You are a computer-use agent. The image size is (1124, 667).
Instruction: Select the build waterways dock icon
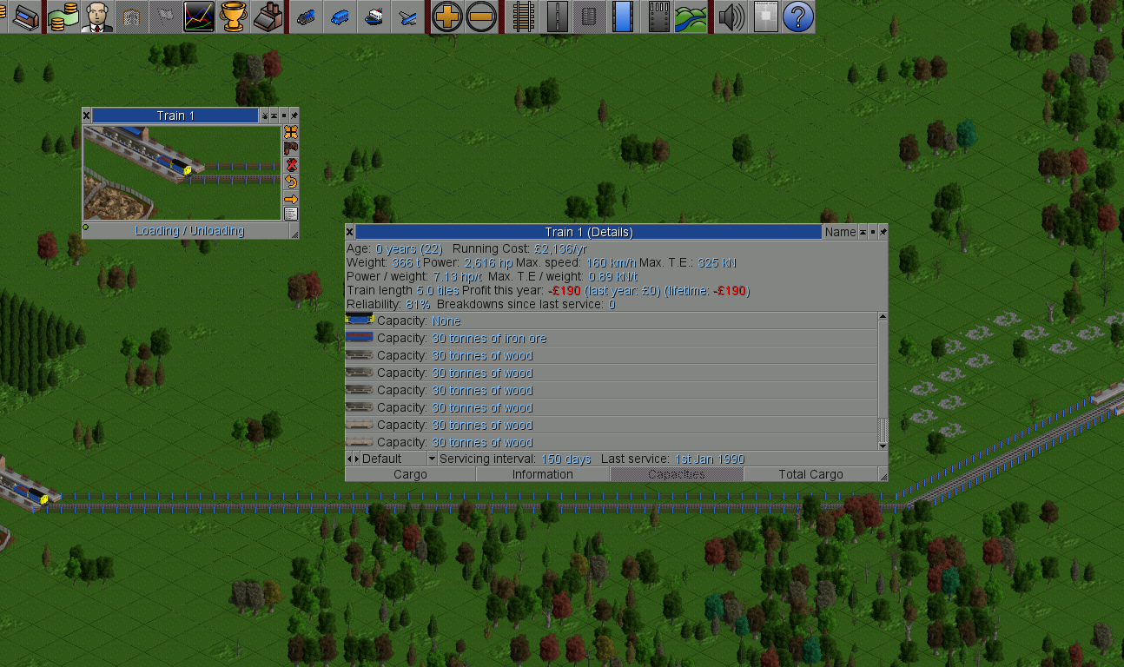tap(624, 17)
